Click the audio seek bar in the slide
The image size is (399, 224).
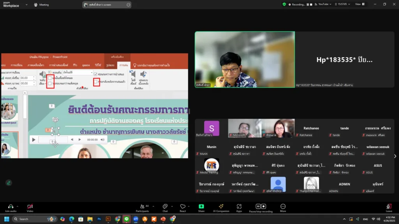[x=53, y=140]
